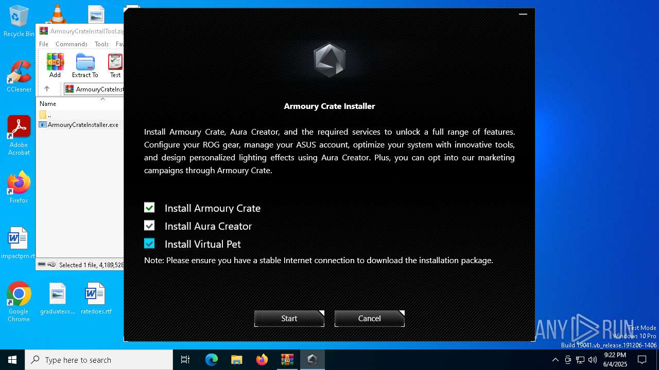659x370 pixels.
Task: Show hidden system tray icons
Action: pyautogui.click(x=555, y=360)
